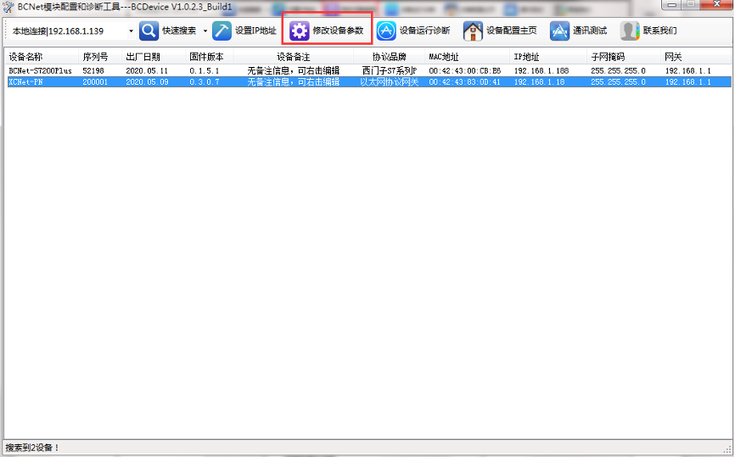
Task: Click serial number 200001
Action: point(95,82)
